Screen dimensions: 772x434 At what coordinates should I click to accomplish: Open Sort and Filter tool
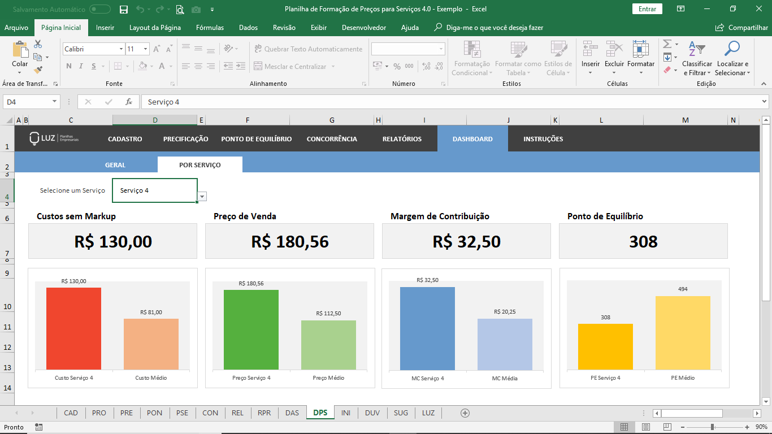tap(697, 59)
